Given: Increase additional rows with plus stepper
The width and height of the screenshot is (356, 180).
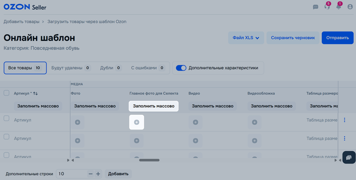Looking at the screenshot, I should (98, 174).
